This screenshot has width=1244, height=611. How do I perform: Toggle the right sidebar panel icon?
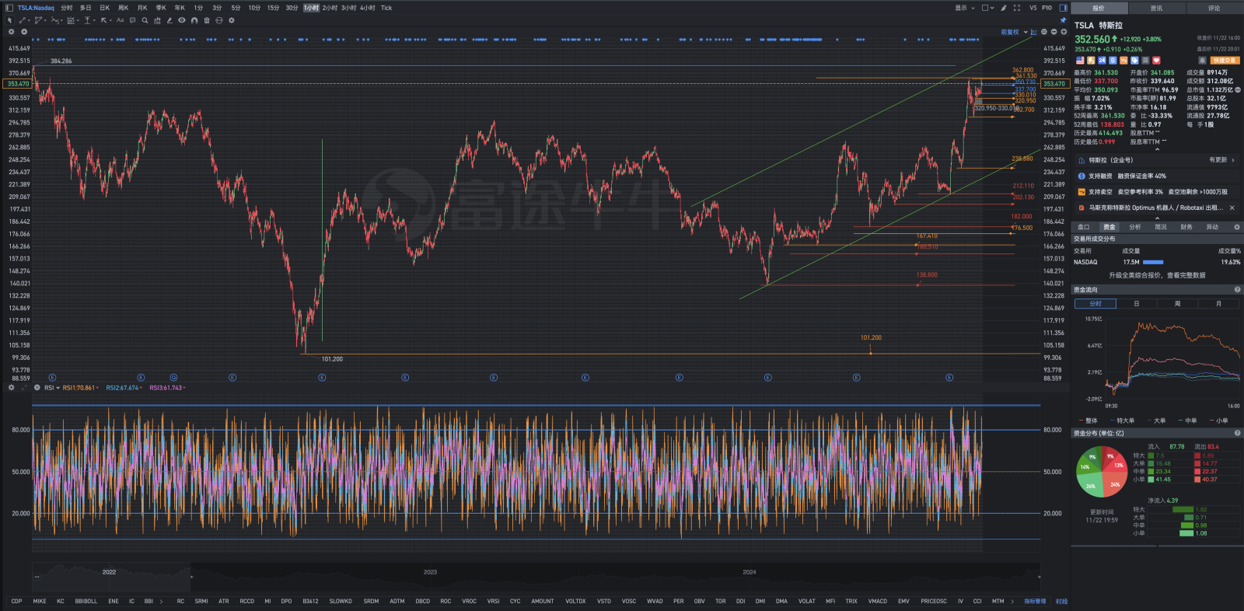click(x=1064, y=8)
